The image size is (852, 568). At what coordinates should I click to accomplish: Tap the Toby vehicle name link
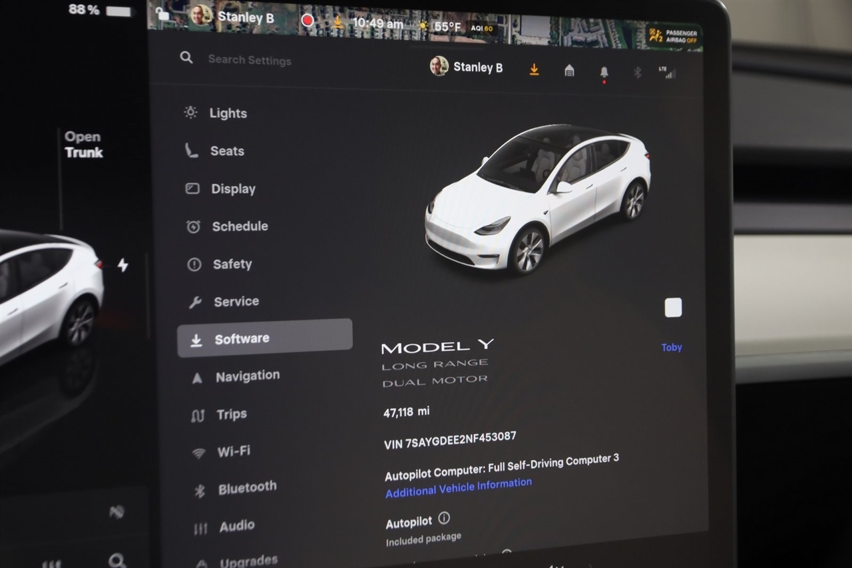671,348
